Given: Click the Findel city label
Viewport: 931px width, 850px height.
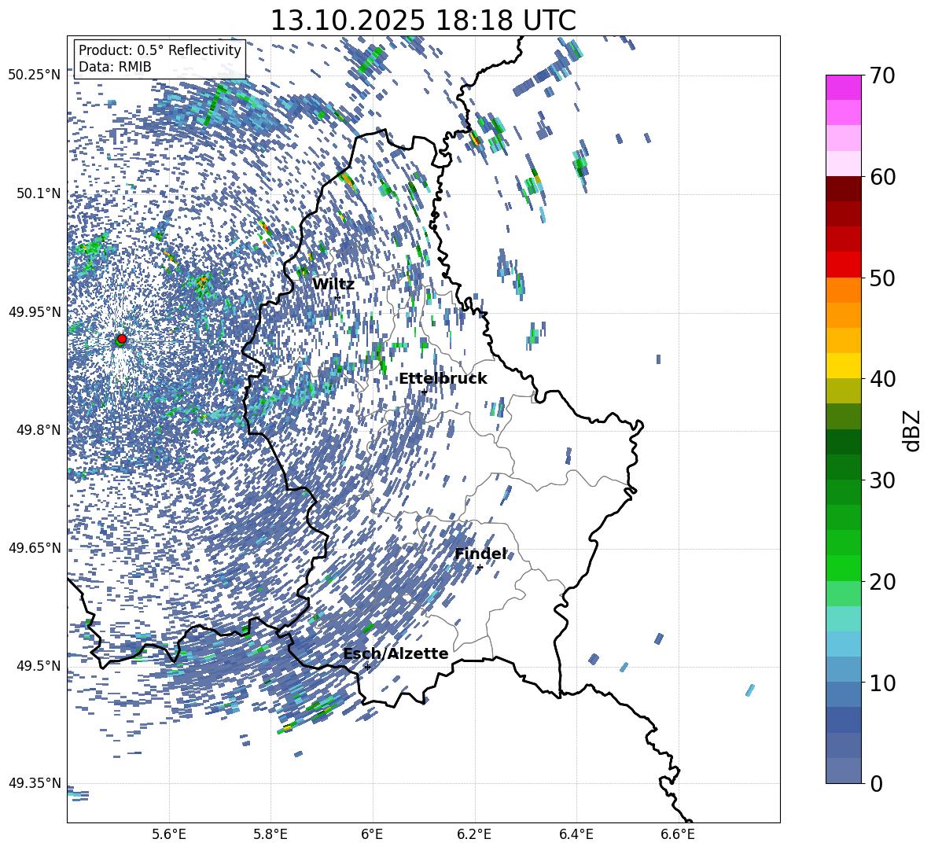Looking at the screenshot, I should click(480, 554).
